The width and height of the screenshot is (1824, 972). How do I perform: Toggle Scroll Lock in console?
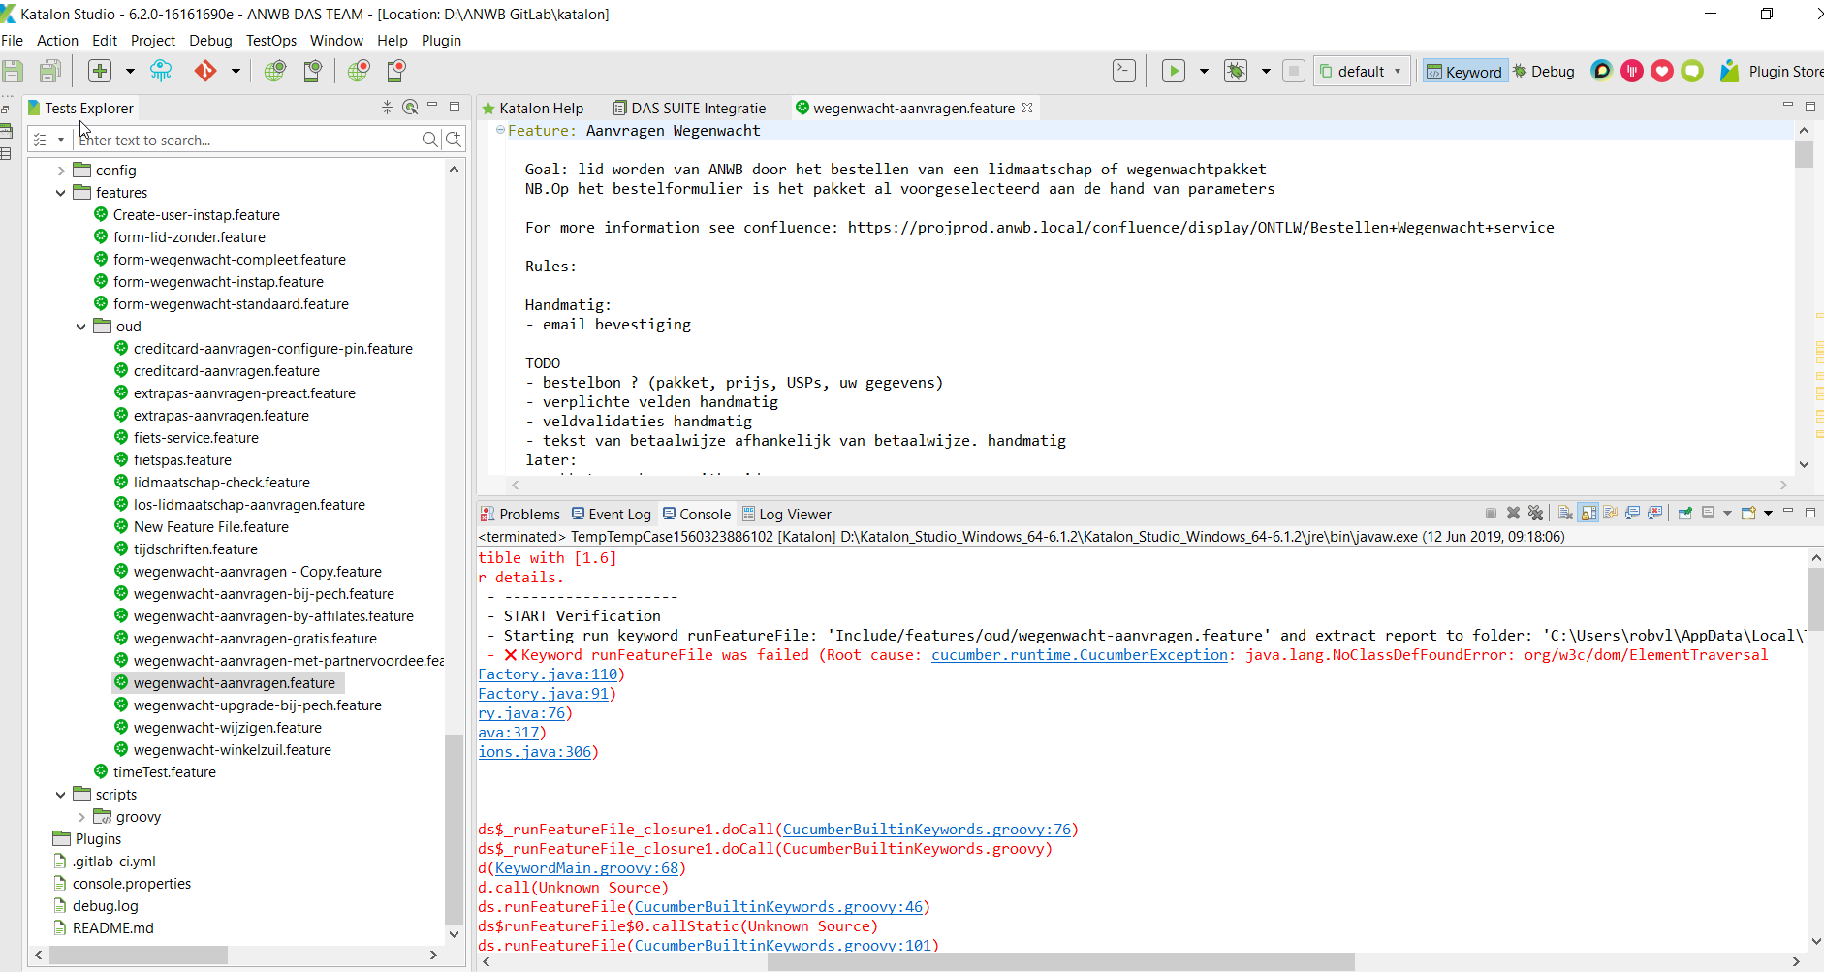pyautogui.click(x=1588, y=514)
